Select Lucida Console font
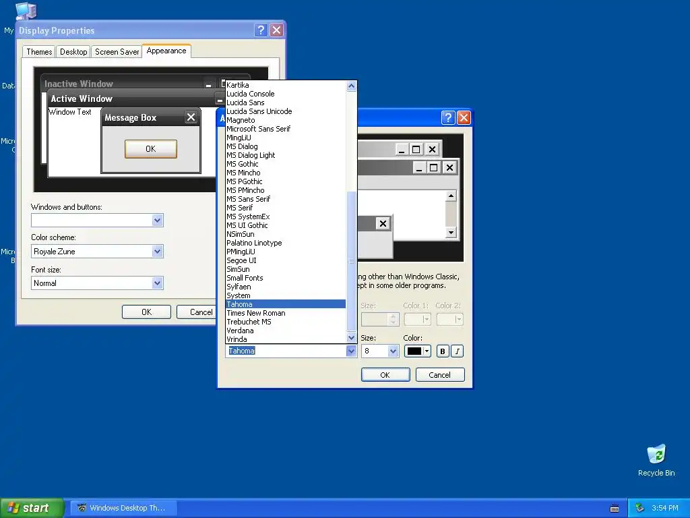 pyautogui.click(x=286, y=94)
